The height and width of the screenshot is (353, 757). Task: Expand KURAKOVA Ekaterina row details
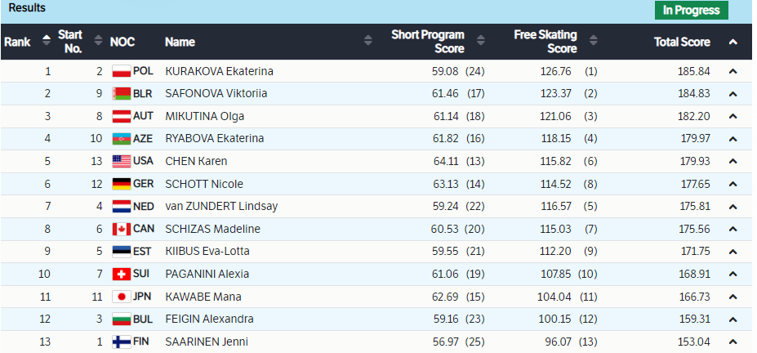(733, 71)
